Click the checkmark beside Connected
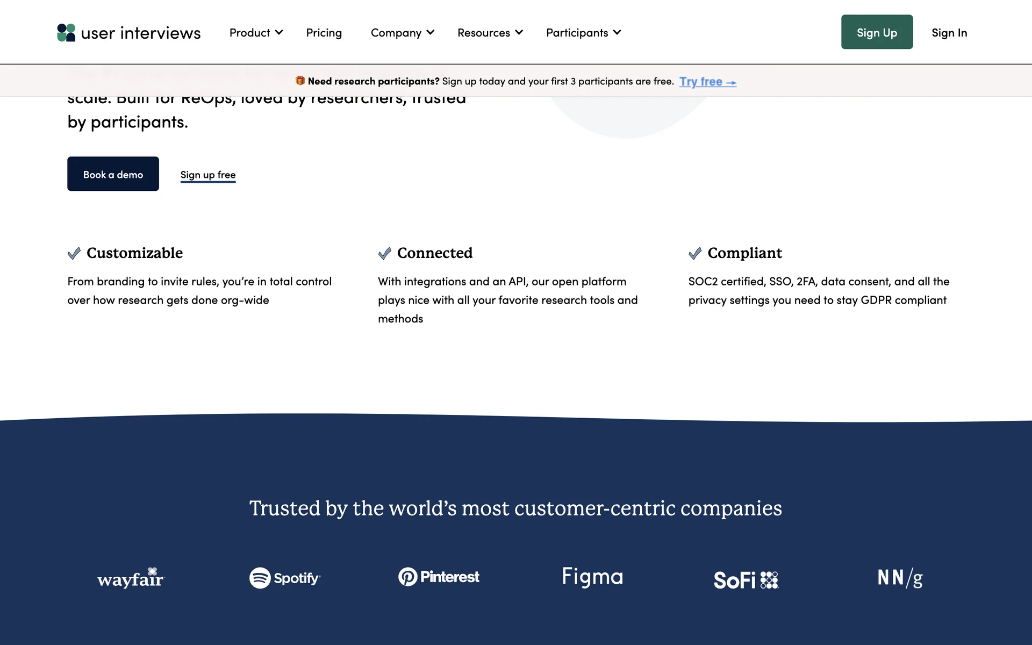This screenshot has height=645, width=1032. click(384, 253)
